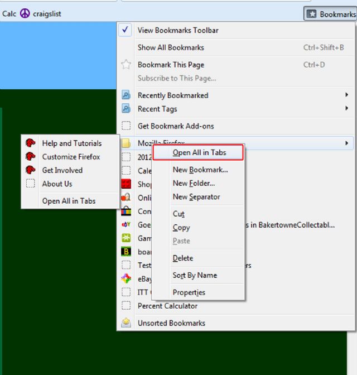Click the Bookmarks toolbar button

[331, 14]
